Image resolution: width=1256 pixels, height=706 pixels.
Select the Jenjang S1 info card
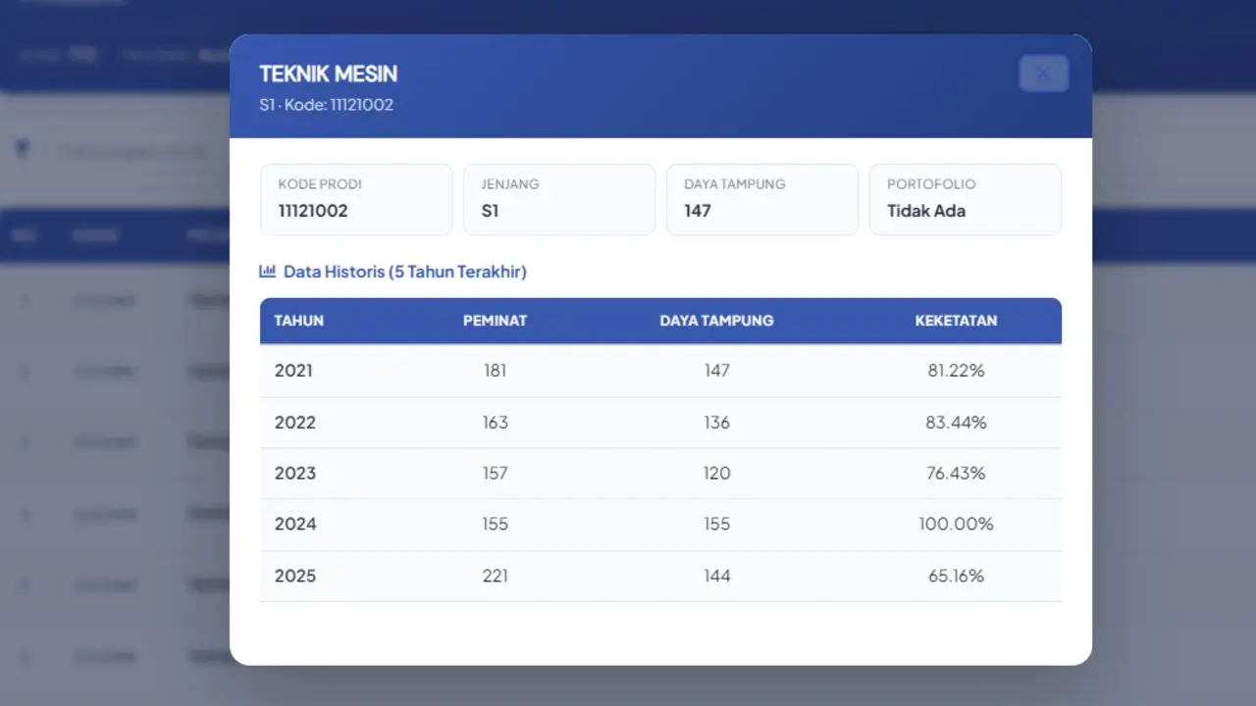(x=559, y=199)
